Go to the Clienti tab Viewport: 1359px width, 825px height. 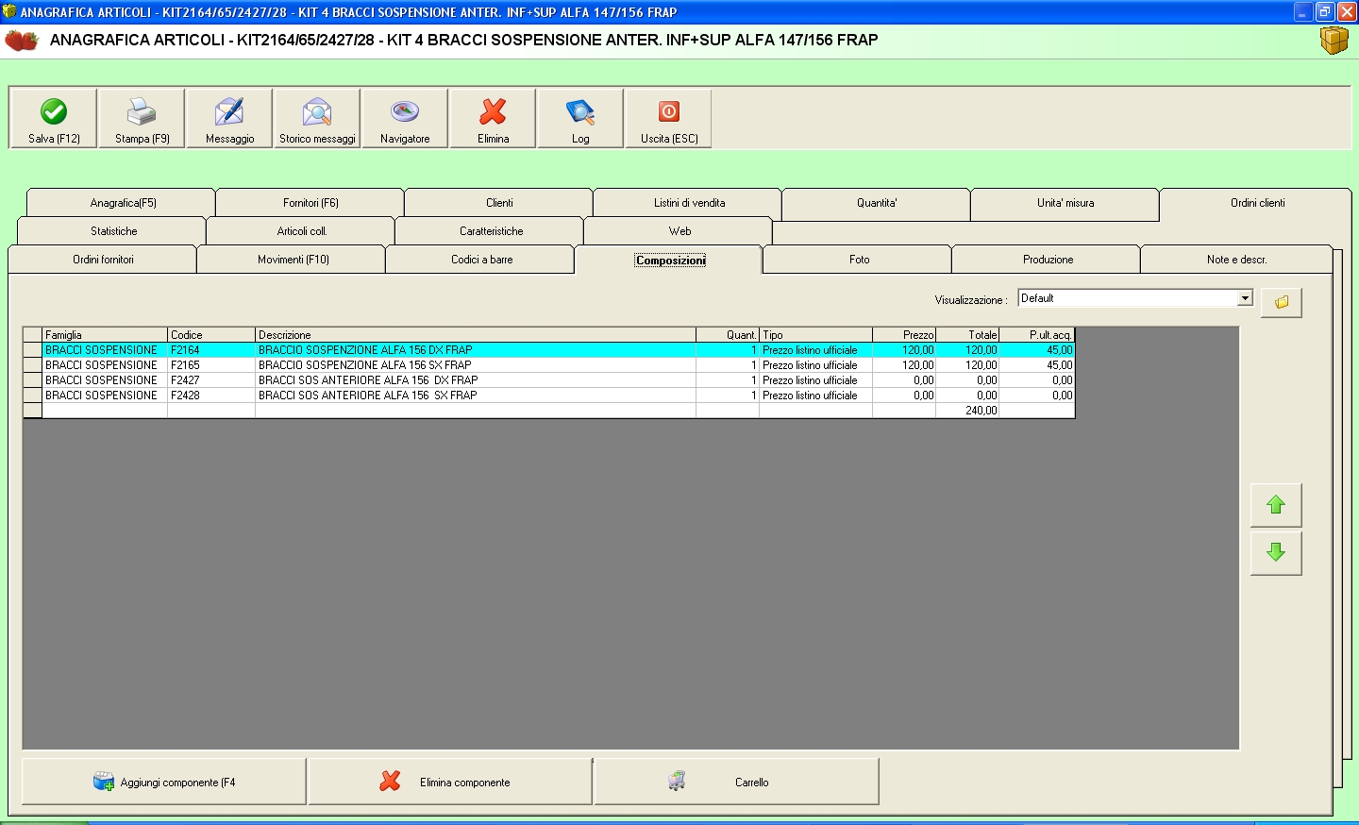pyautogui.click(x=499, y=203)
